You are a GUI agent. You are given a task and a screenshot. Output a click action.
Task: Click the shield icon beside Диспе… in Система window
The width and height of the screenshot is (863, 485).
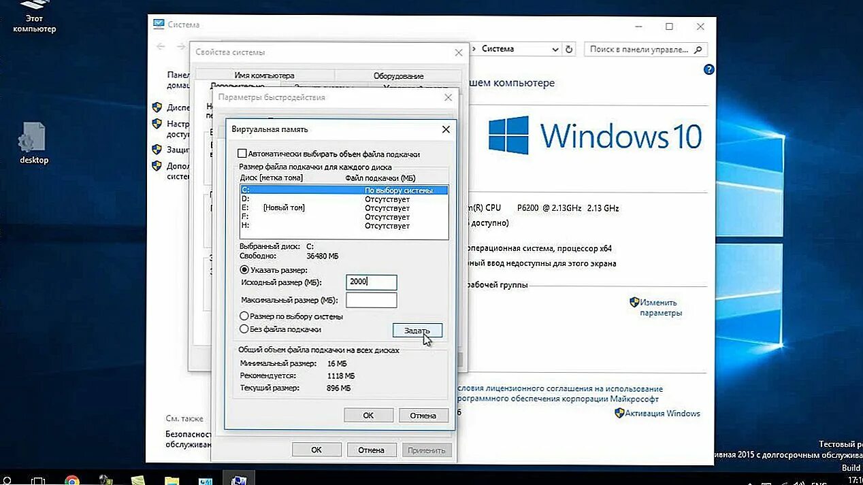157,107
